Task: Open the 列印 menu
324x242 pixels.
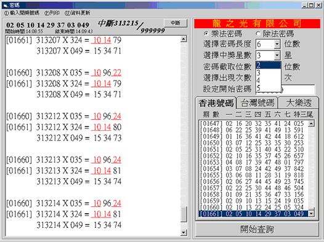Action: (x=52, y=13)
